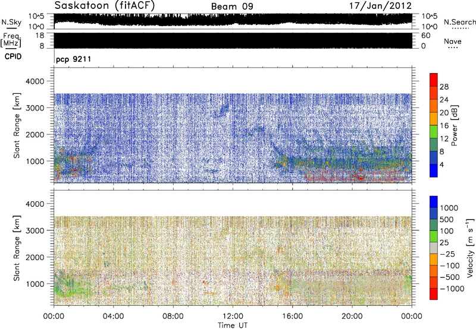This screenshot has width=476, height=329.
Task: Click the 'Saskatoon (fitACF)' title text
Action: [105, 5]
